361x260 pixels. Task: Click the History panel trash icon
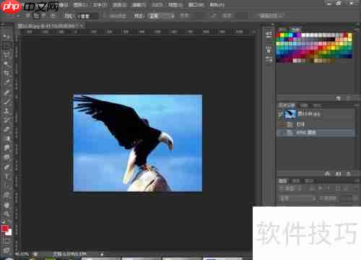pyautogui.click(x=349, y=173)
